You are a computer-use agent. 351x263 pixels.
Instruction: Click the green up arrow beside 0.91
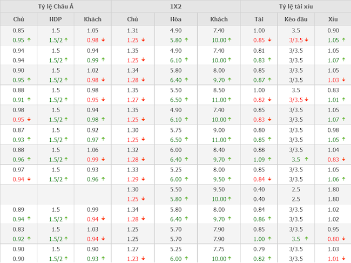[x=29, y=100]
